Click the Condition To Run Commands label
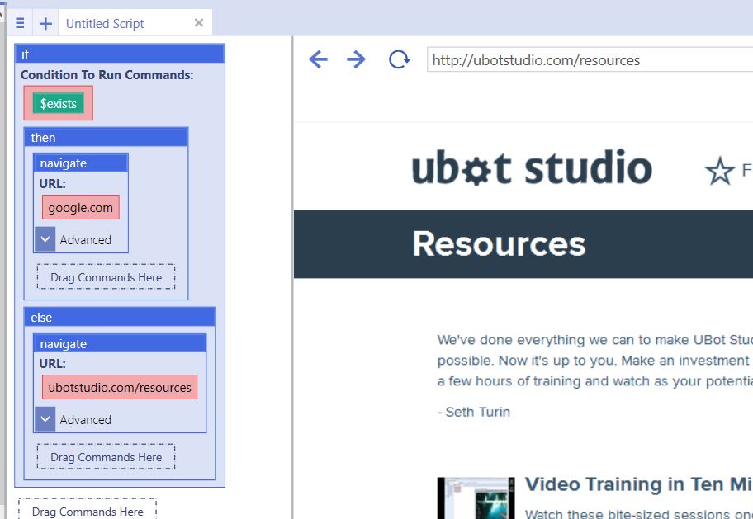The width and height of the screenshot is (753, 519). (107, 75)
